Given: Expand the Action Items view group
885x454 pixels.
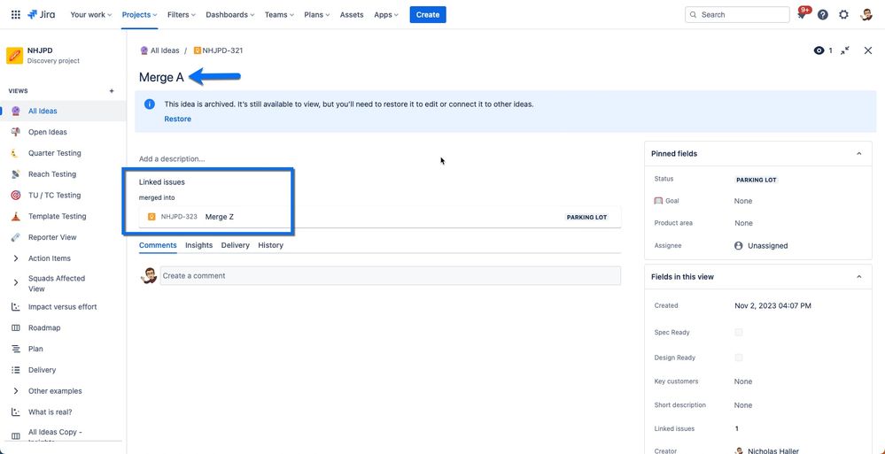Looking at the screenshot, I should click(16, 258).
